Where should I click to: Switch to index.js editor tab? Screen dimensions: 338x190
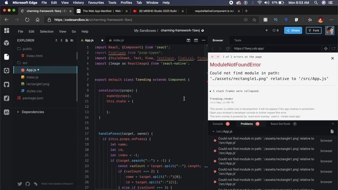coord(116,40)
